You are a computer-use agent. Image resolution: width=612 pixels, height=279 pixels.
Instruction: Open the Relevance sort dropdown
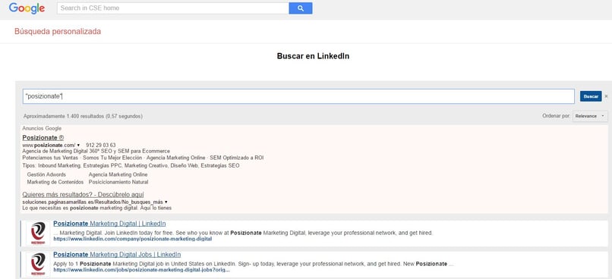590,116
